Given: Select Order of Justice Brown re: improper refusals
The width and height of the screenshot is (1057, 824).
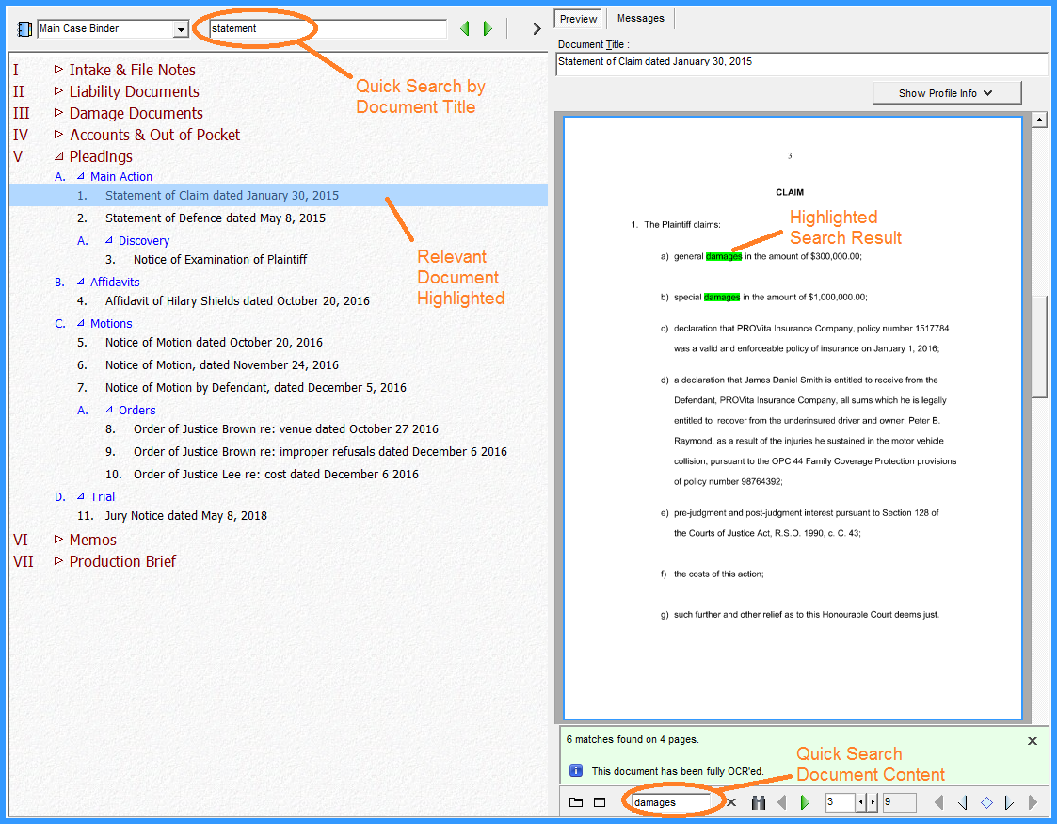Looking at the screenshot, I should pyautogui.click(x=320, y=452).
